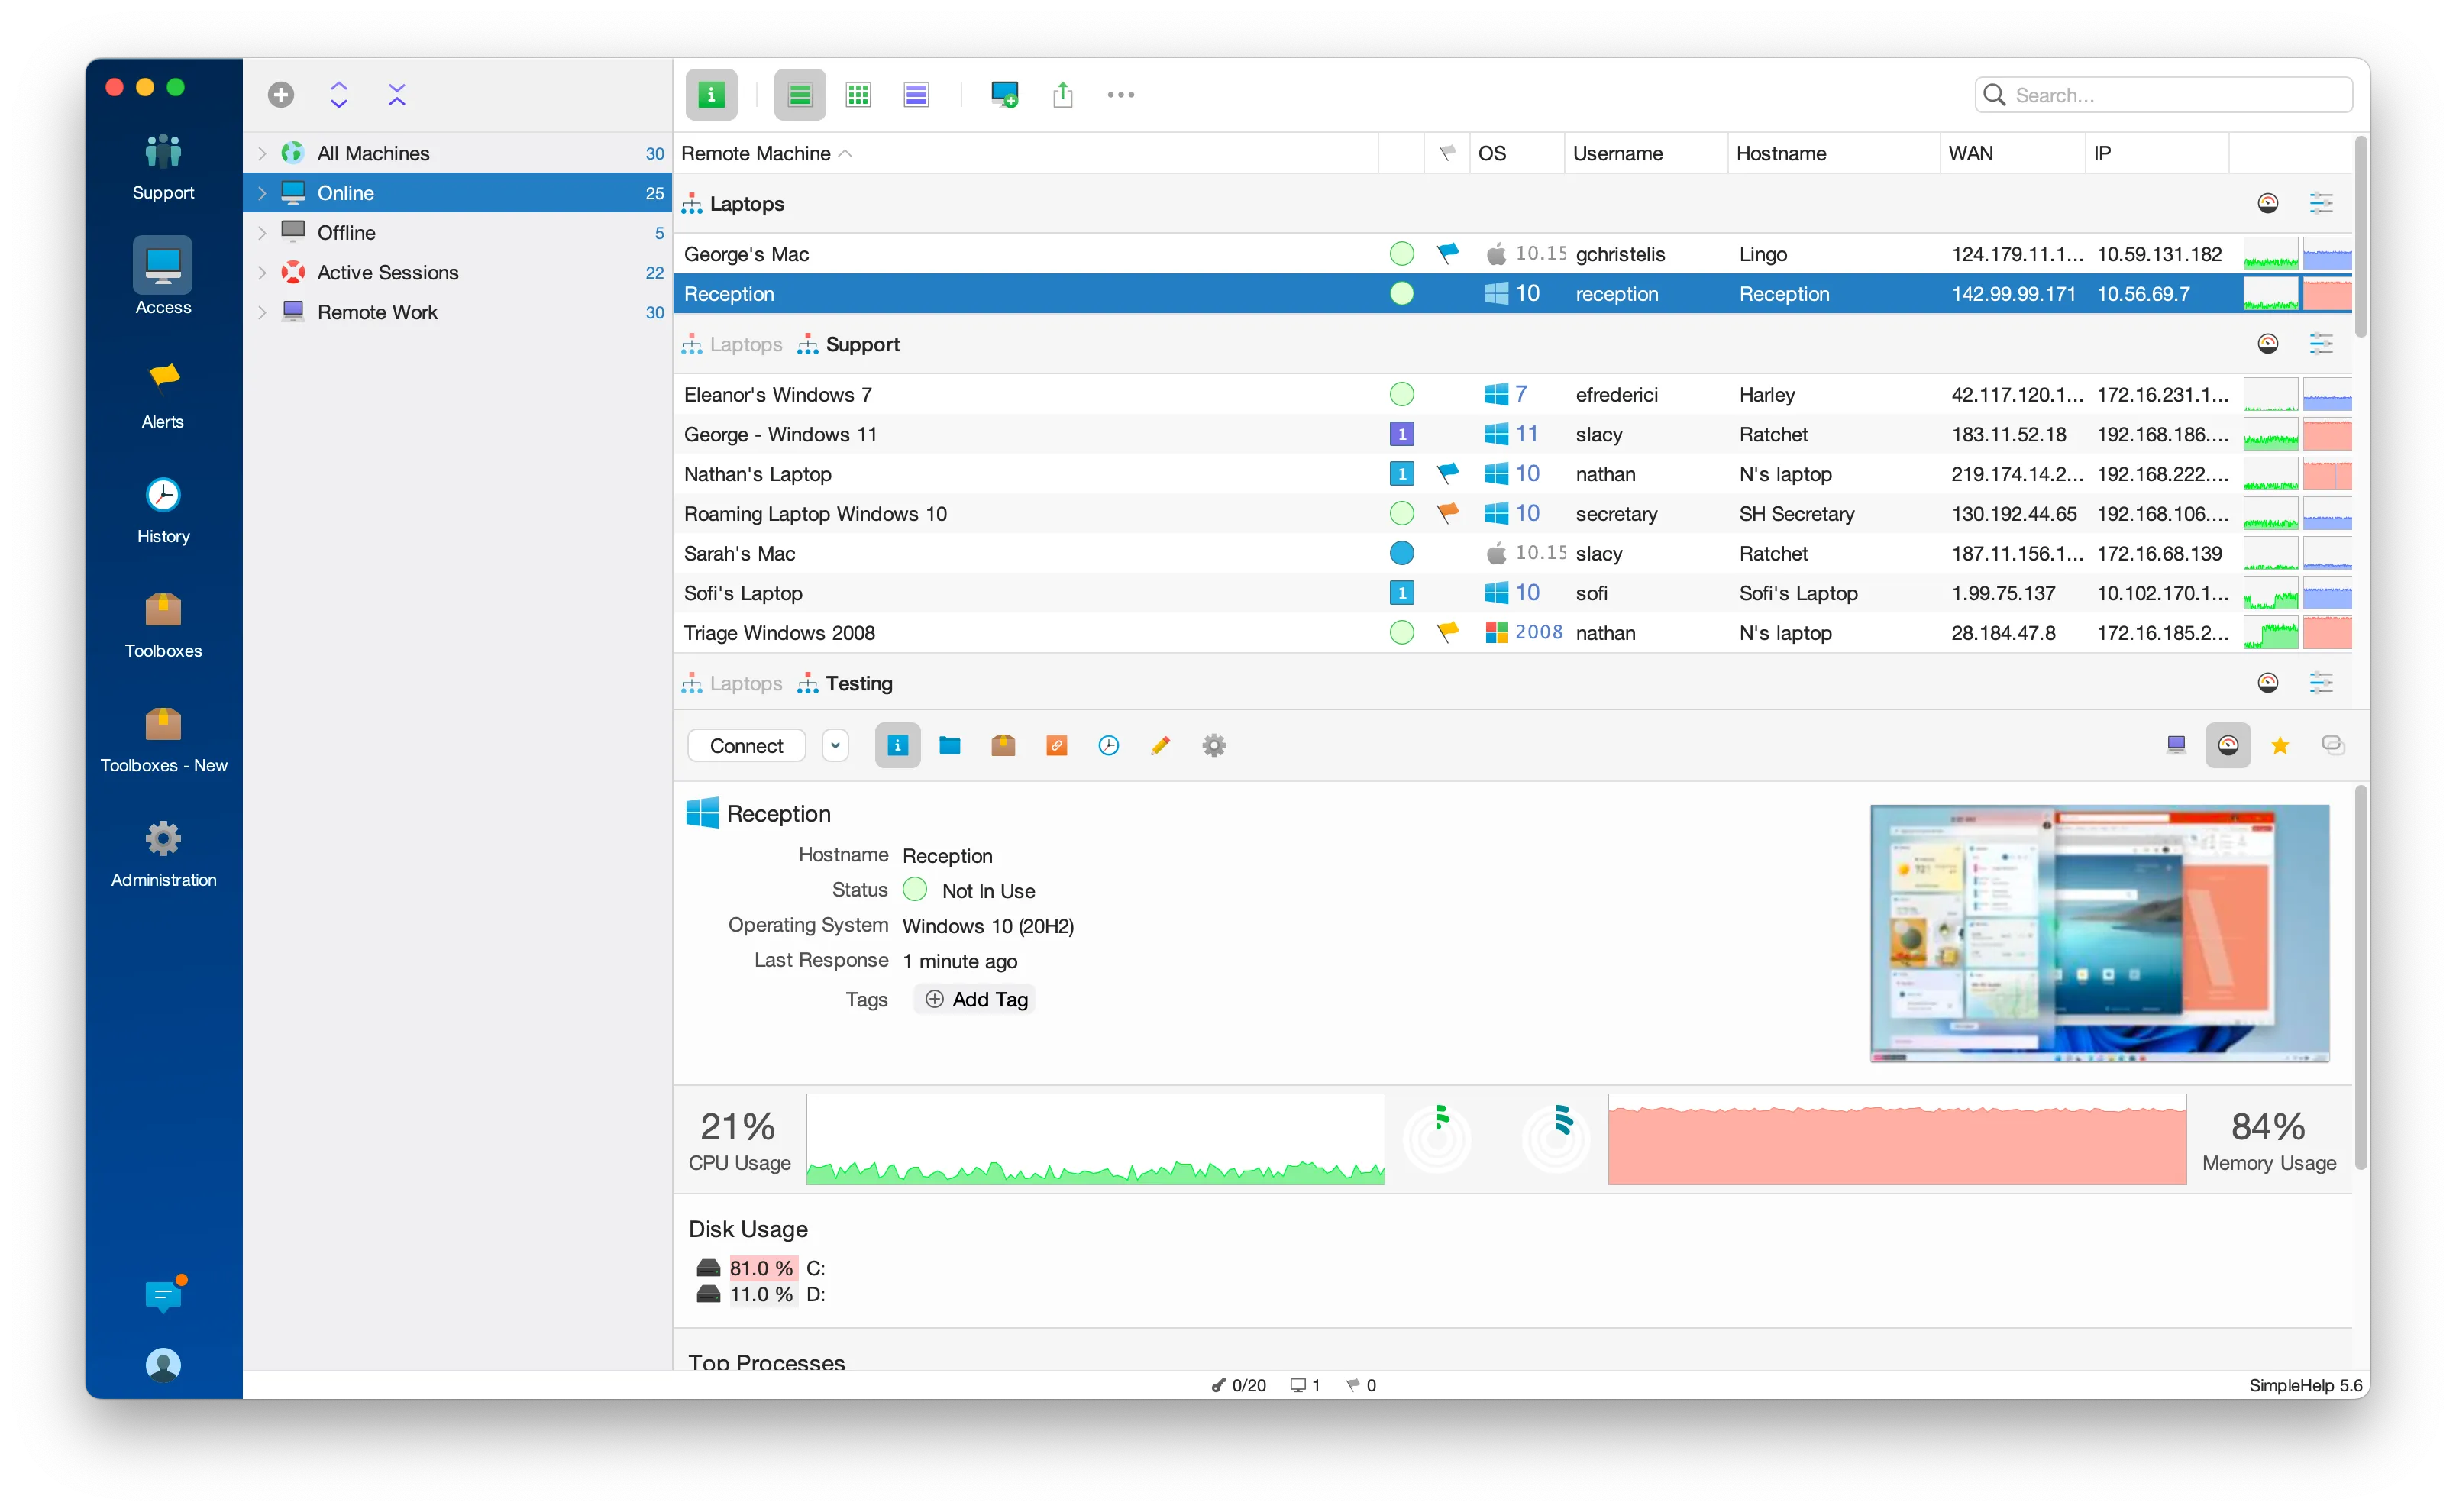
Task: Open the overflow menu with three dots
Action: (x=1120, y=94)
